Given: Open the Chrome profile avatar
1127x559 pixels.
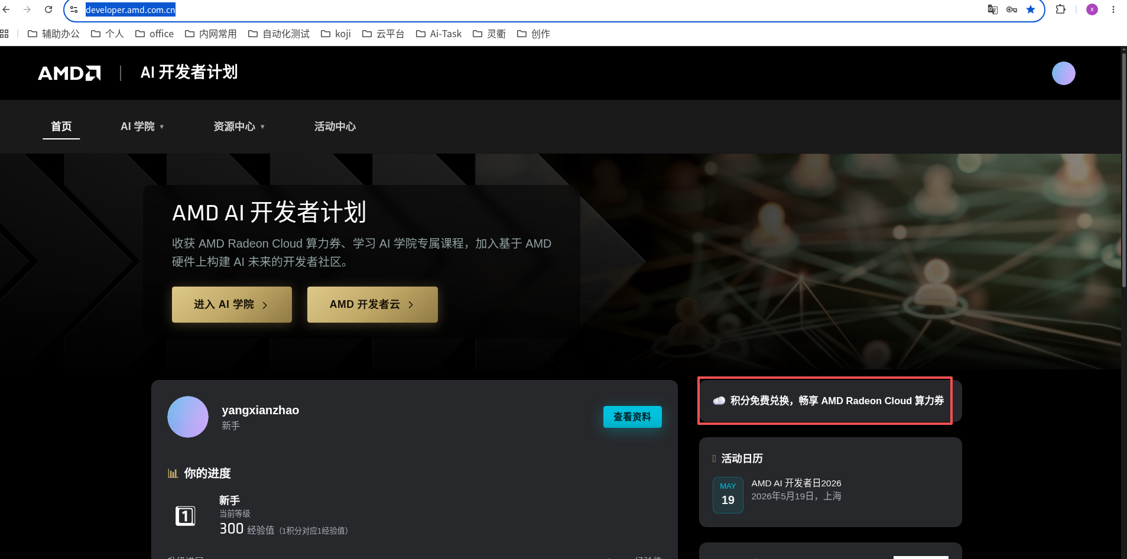Looking at the screenshot, I should (1092, 9).
